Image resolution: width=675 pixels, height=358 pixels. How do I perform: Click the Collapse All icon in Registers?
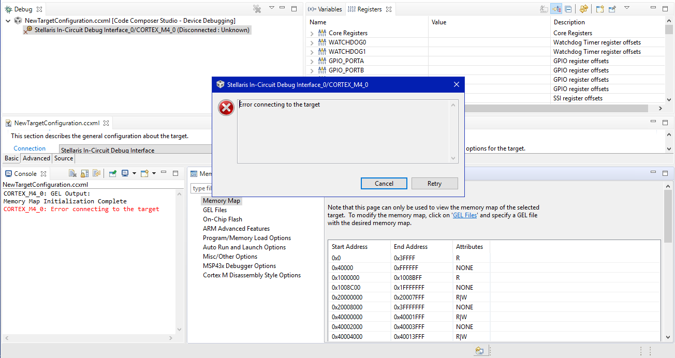tap(568, 9)
